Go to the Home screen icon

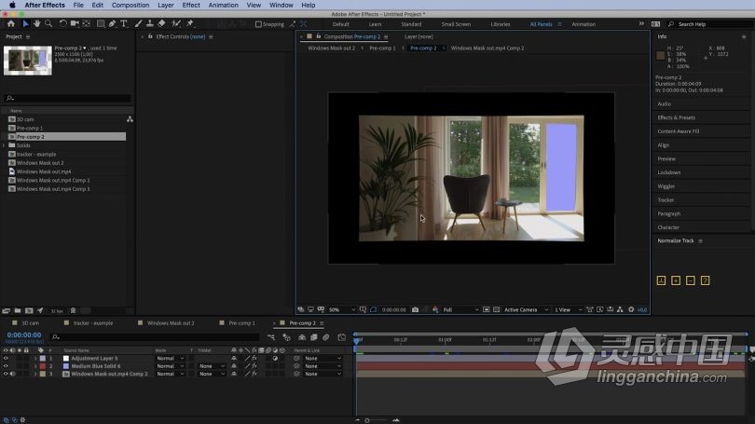[x=10, y=23]
